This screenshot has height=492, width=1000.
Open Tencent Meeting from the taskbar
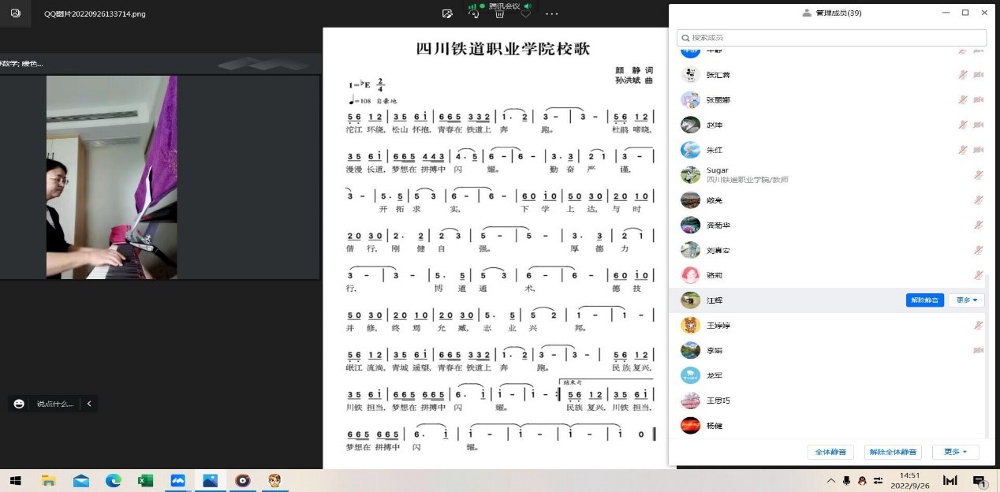coord(177,480)
